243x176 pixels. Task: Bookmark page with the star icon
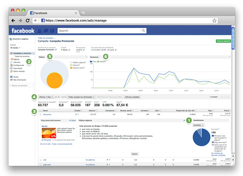click(214, 20)
